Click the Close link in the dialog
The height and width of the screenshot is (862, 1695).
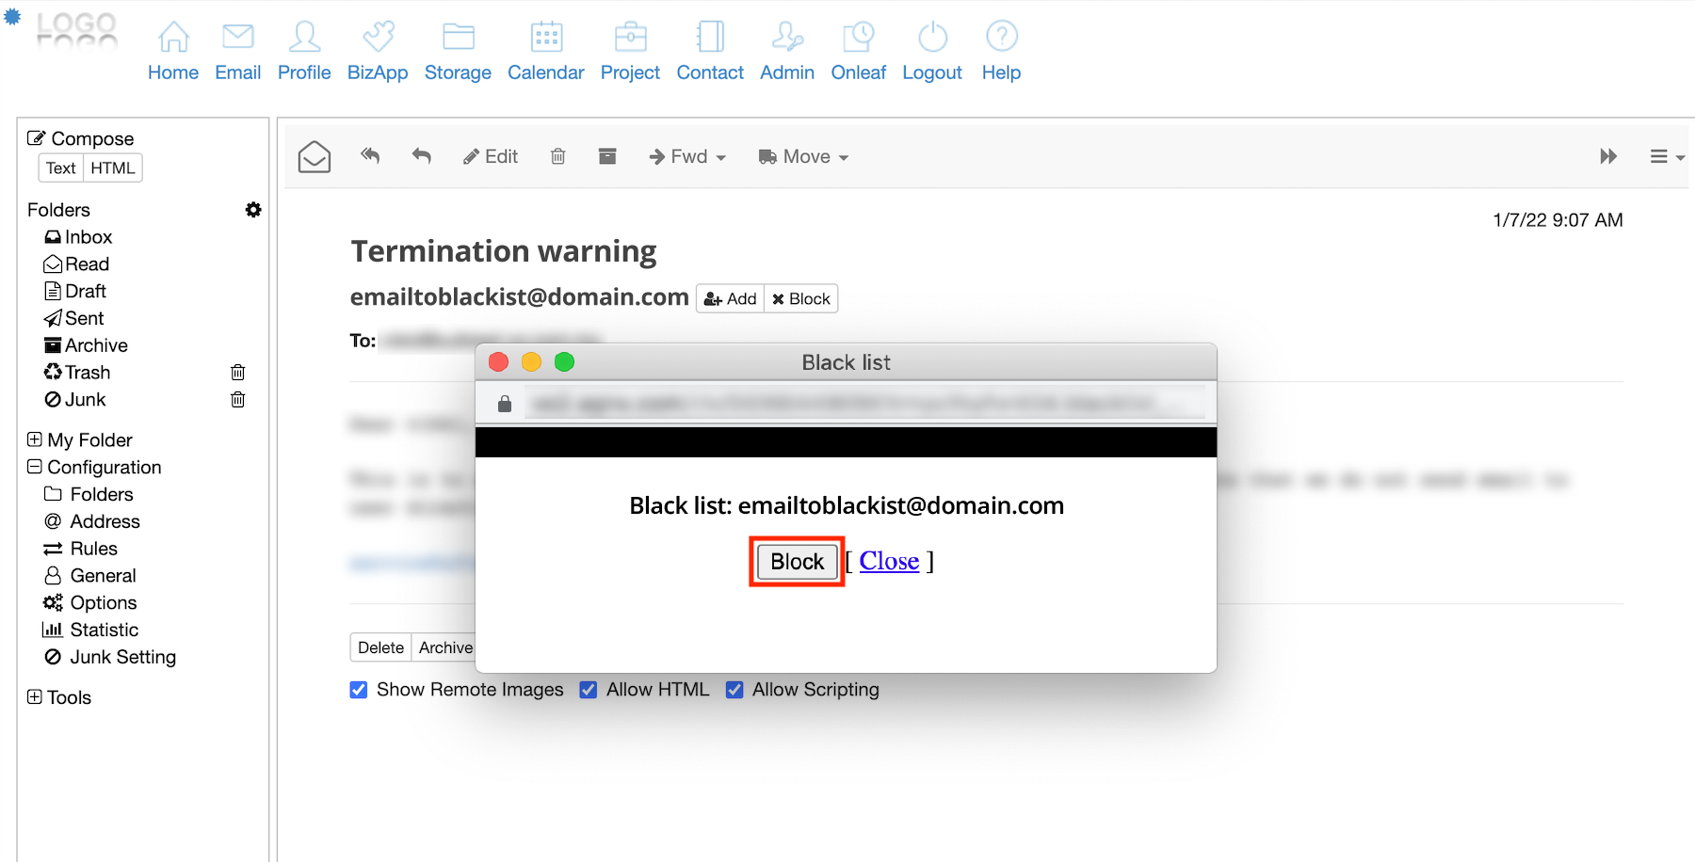coord(889,561)
